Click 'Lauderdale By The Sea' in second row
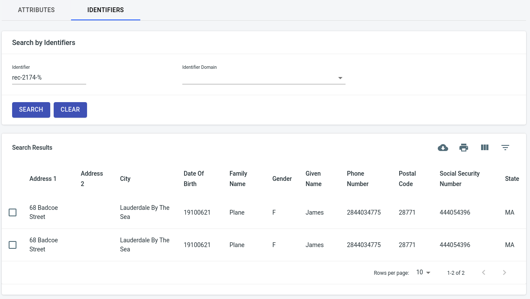The image size is (530, 299). [145, 245]
